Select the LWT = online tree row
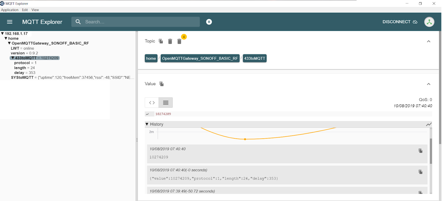 (22, 48)
